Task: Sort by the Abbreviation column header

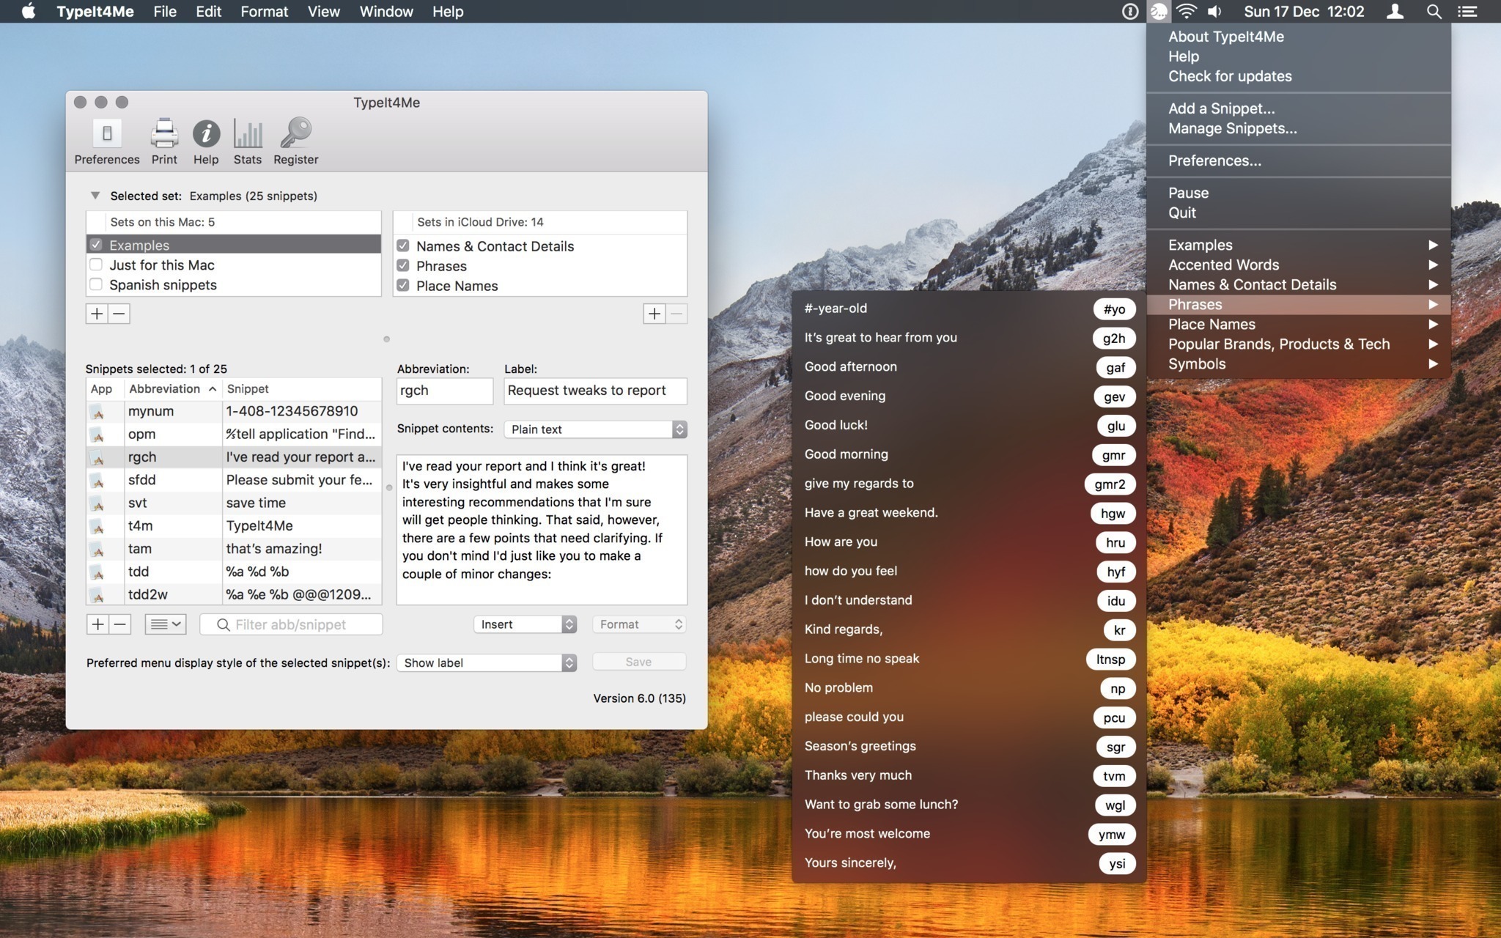Action: coord(172,389)
